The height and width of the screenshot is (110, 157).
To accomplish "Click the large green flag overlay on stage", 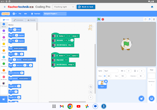I will 126,44.
